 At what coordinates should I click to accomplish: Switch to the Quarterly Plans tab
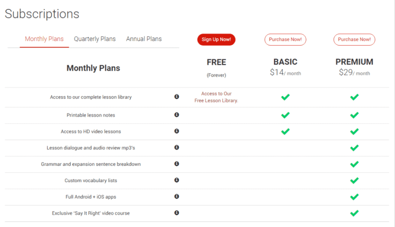[x=95, y=39]
